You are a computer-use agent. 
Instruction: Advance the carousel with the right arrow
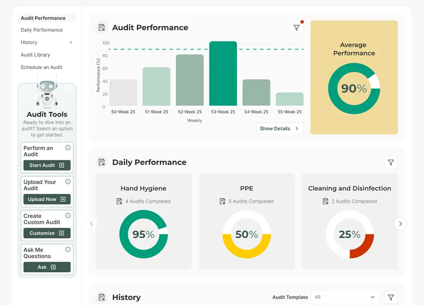click(400, 224)
